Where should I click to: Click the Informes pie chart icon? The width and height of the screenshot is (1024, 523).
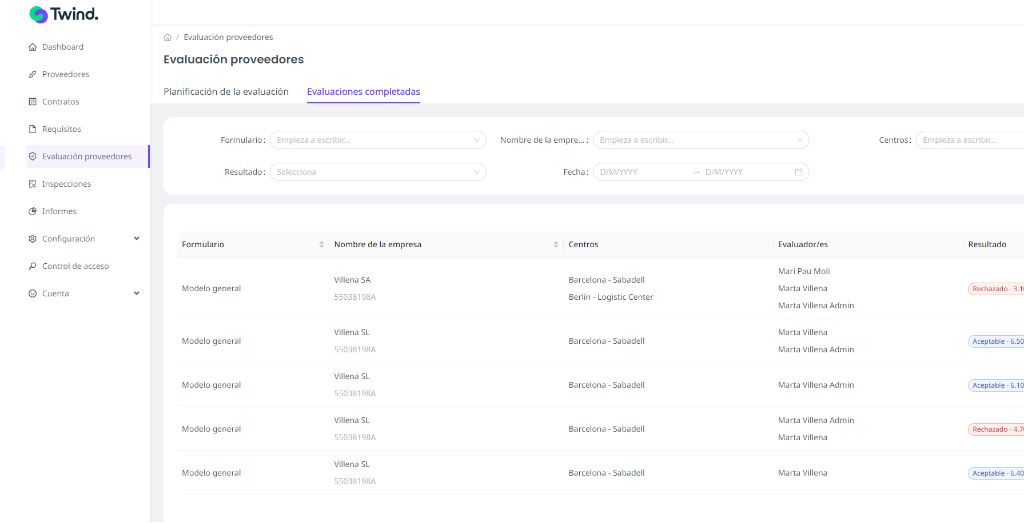pyautogui.click(x=33, y=211)
